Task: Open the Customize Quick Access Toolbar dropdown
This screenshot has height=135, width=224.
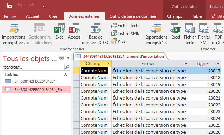Action: (x=43, y=6)
